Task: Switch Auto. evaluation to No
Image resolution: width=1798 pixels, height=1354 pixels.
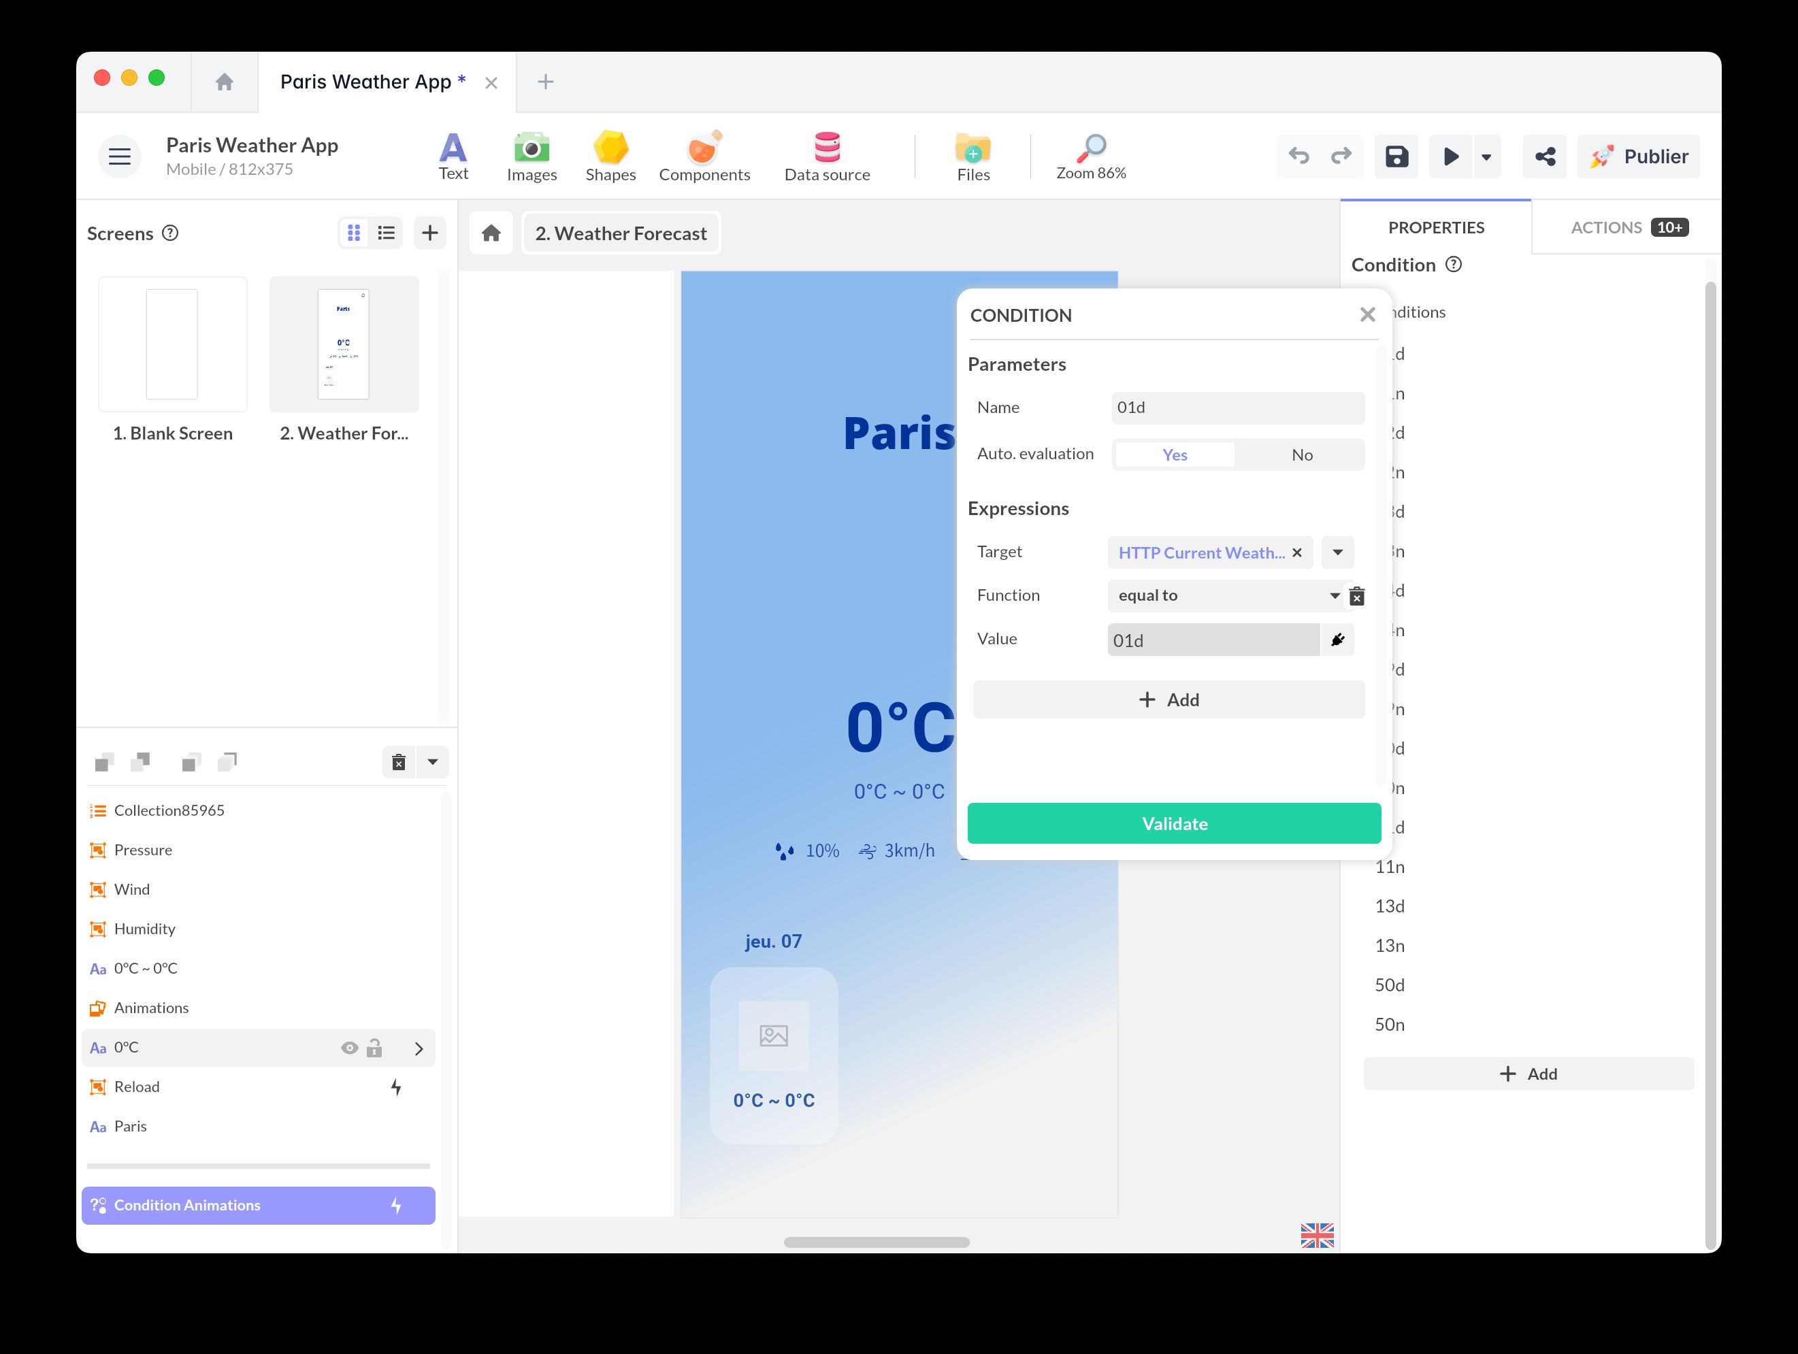Action: 1301,455
